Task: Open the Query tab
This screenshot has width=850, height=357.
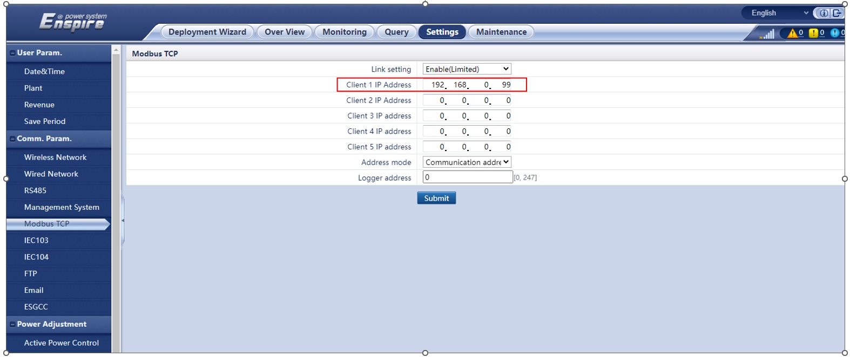Action: (396, 32)
